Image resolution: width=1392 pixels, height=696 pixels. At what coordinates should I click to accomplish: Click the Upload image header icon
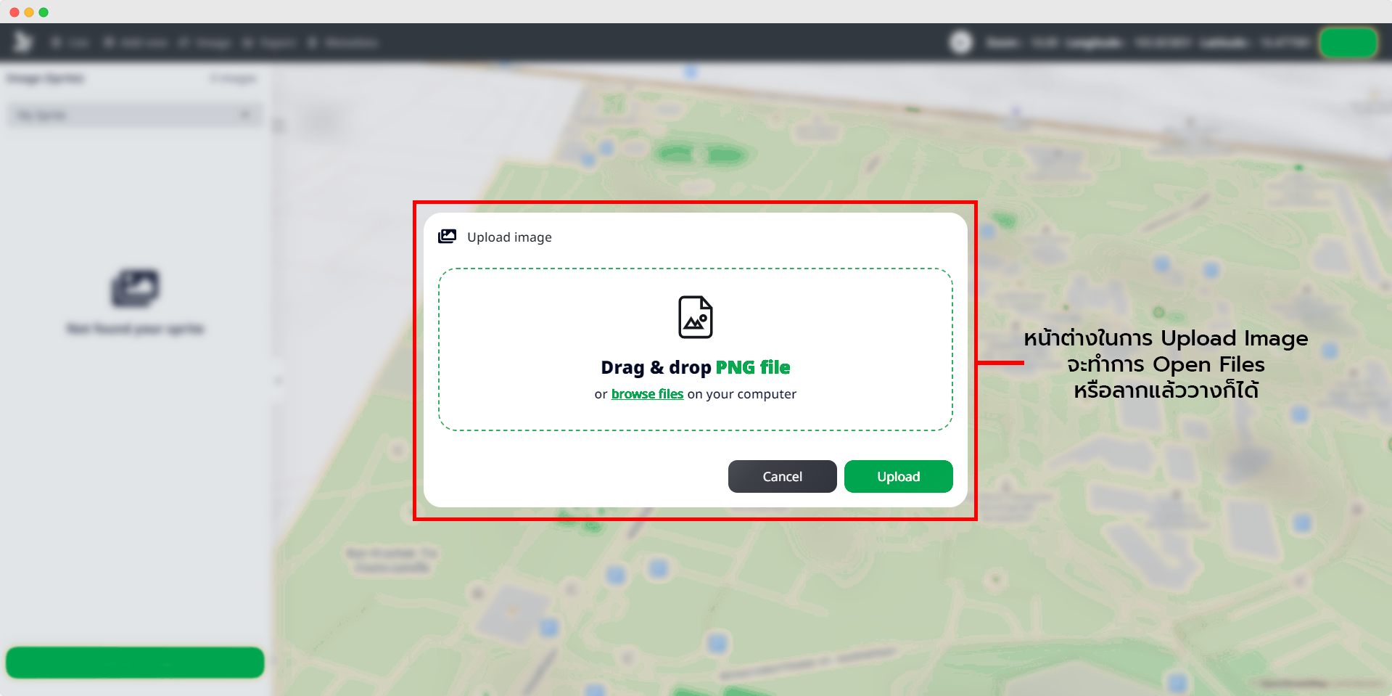click(x=447, y=237)
